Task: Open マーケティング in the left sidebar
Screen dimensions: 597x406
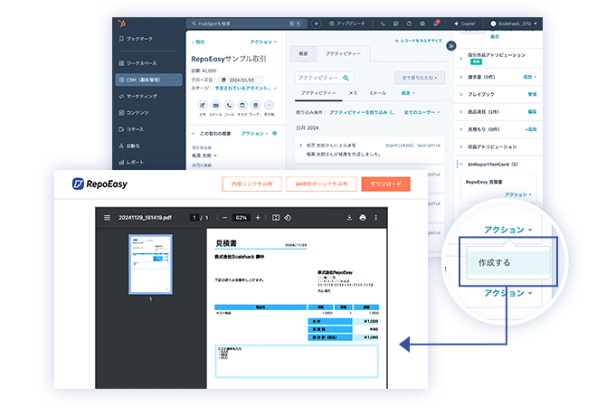Action: [137, 96]
